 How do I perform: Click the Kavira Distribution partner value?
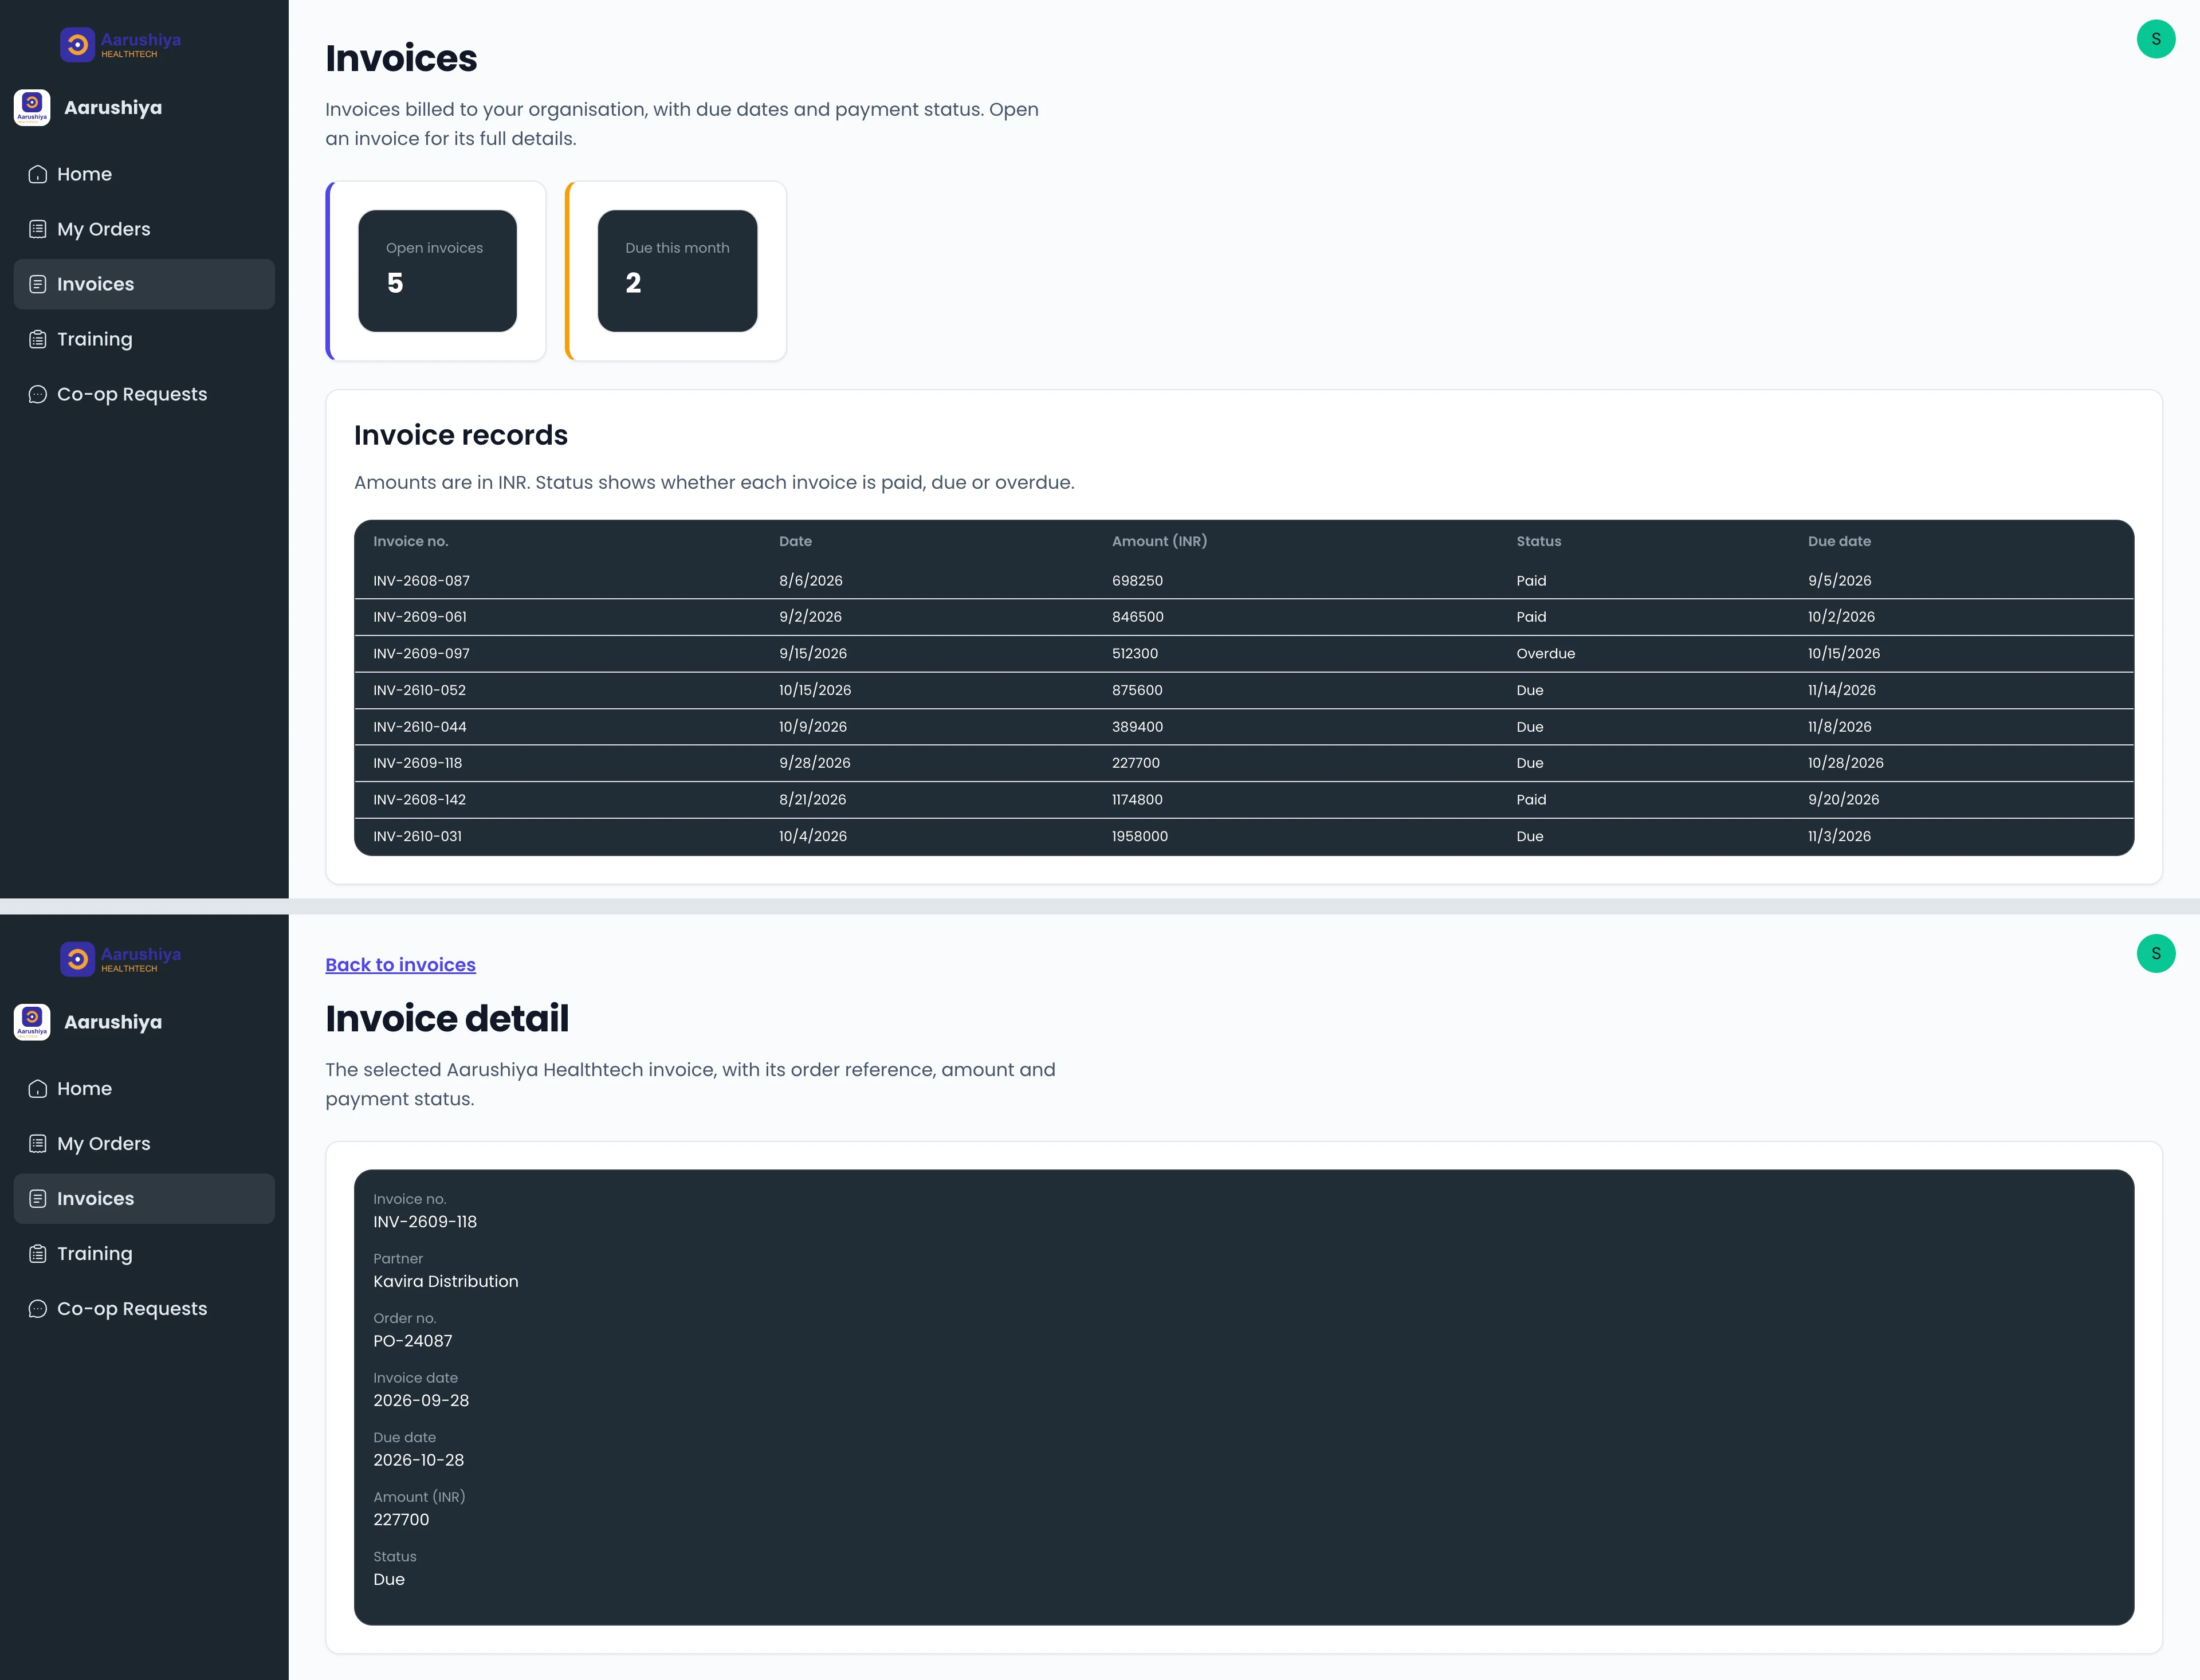pos(446,1281)
